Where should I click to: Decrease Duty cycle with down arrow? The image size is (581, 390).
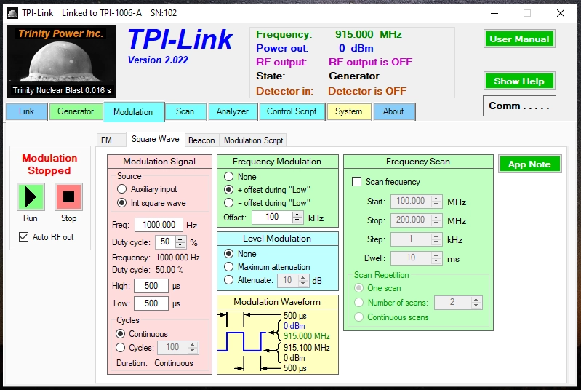(180, 245)
